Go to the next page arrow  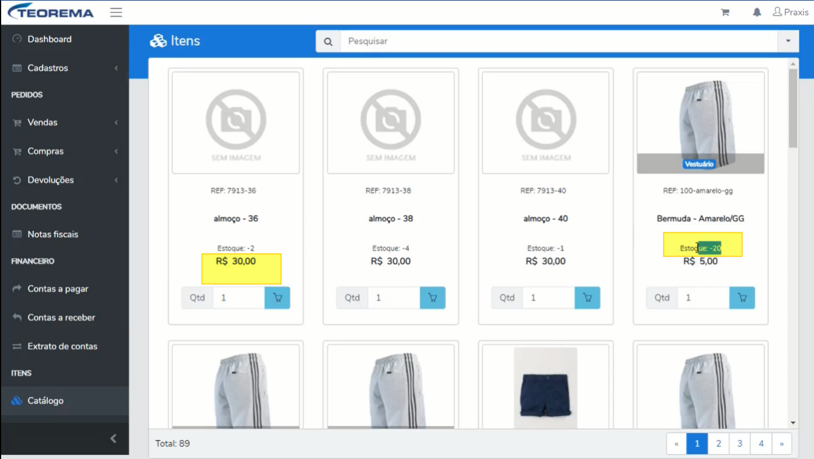(782, 443)
